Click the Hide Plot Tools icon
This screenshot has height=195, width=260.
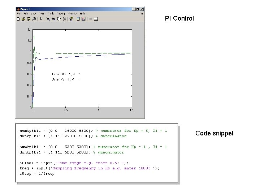tap(91, 19)
